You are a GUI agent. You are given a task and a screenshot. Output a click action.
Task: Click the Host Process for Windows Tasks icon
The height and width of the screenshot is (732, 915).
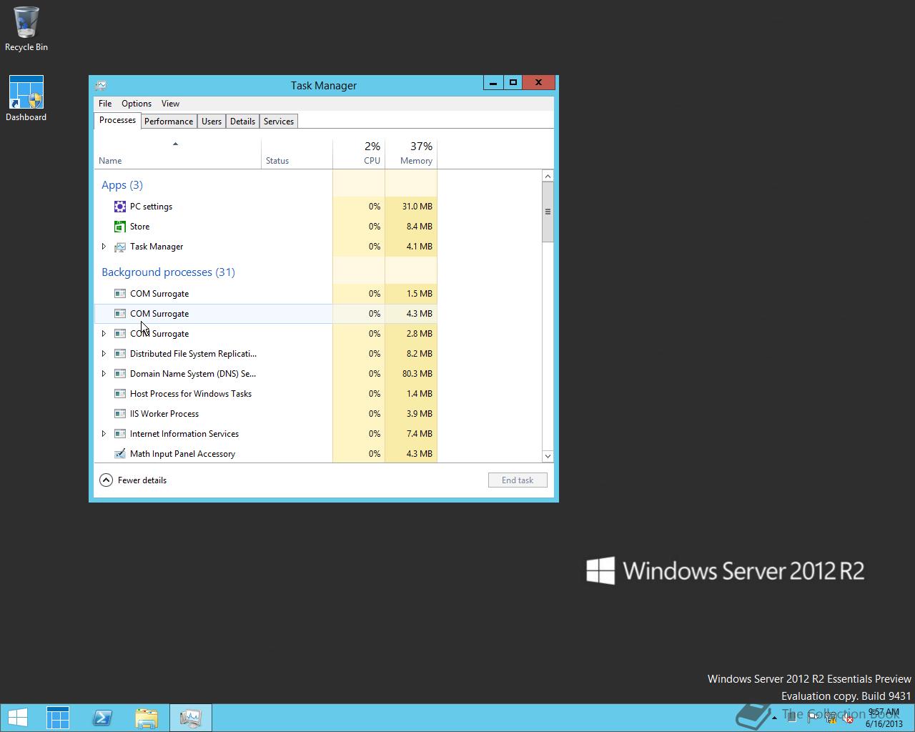[120, 394]
